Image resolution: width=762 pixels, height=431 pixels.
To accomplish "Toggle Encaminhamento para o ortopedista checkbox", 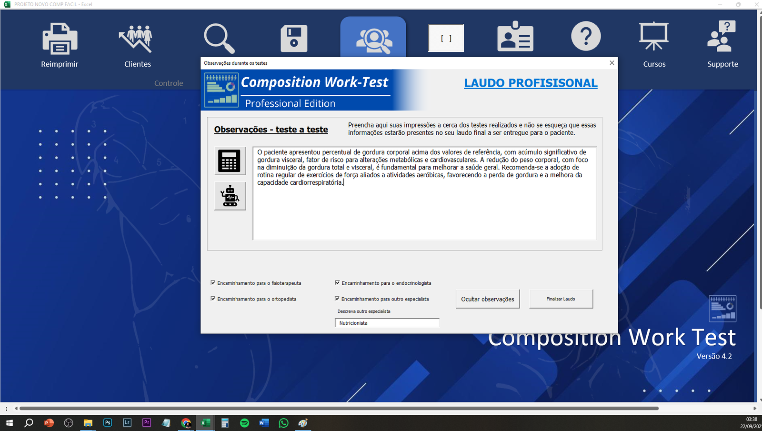I will [x=213, y=299].
